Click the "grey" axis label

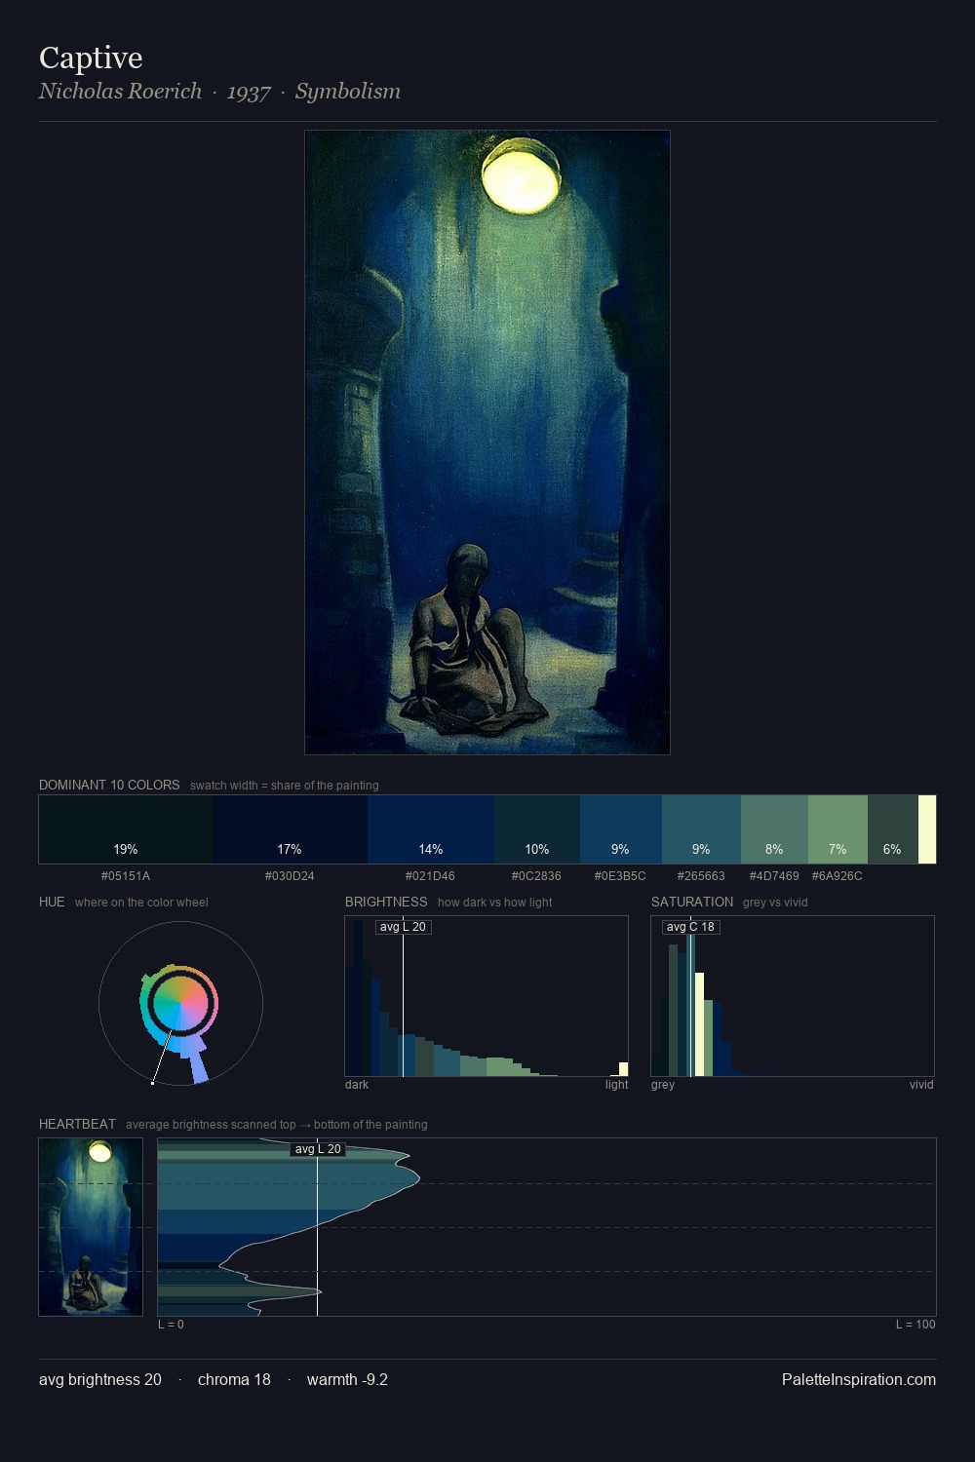663,1084
